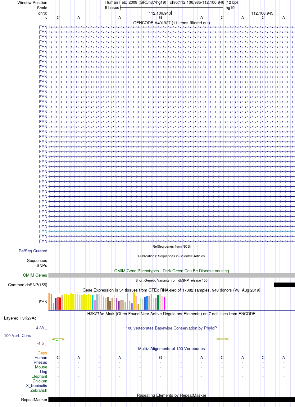Click the OMIM Gene Phenotypes title

coord(171,271)
